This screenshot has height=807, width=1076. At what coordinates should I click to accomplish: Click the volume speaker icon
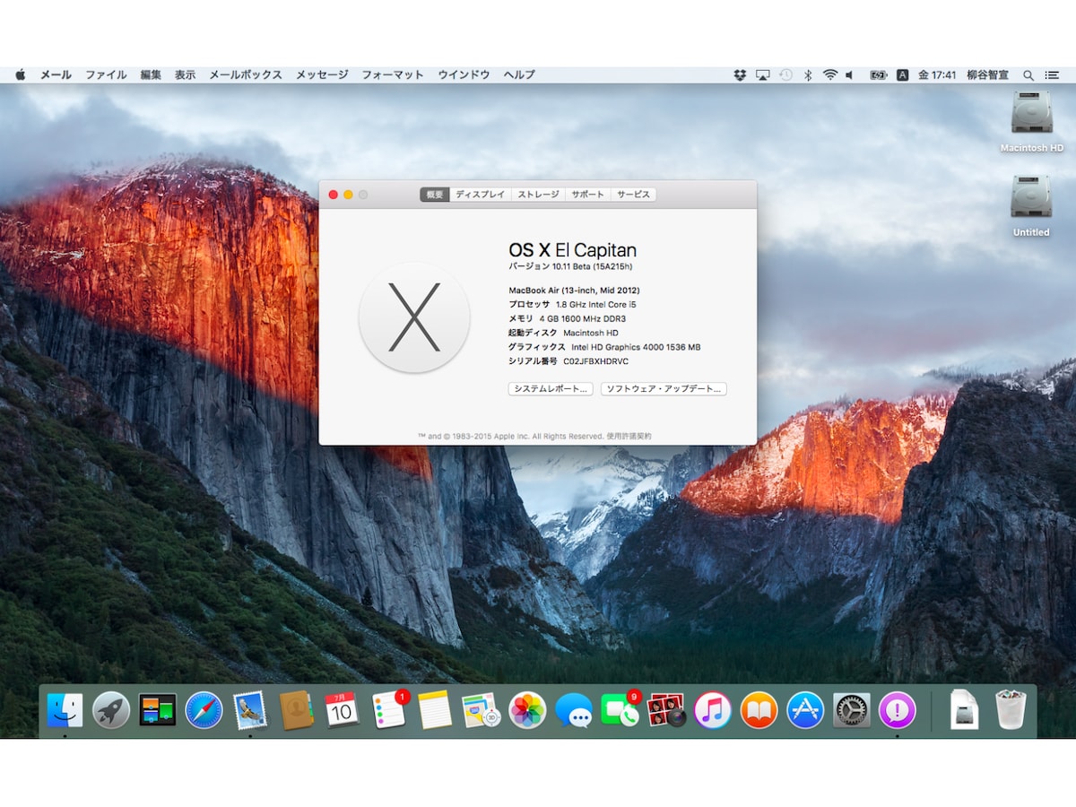click(x=850, y=75)
